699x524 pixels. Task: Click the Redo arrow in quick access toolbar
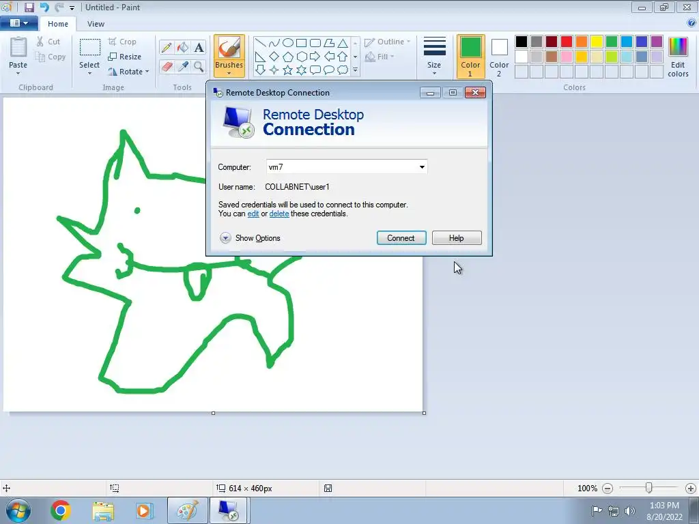point(59,7)
